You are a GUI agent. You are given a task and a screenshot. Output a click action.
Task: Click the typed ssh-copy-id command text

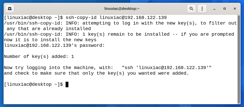point(116,17)
